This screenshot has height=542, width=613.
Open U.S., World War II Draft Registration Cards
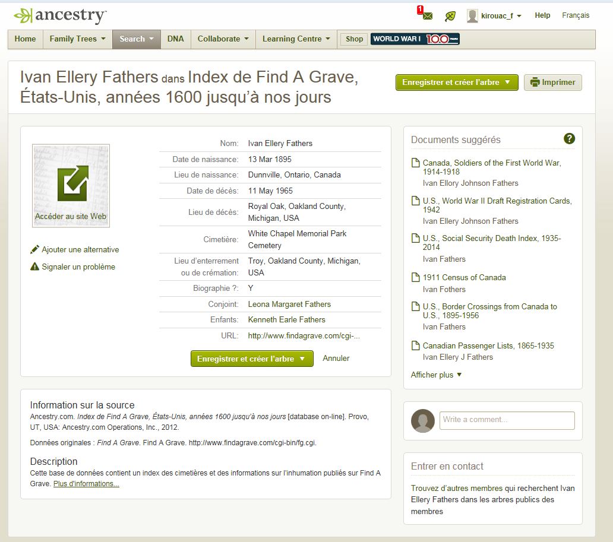(497, 205)
